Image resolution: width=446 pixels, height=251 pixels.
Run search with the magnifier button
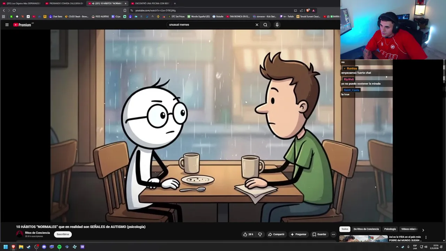coord(266,25)
